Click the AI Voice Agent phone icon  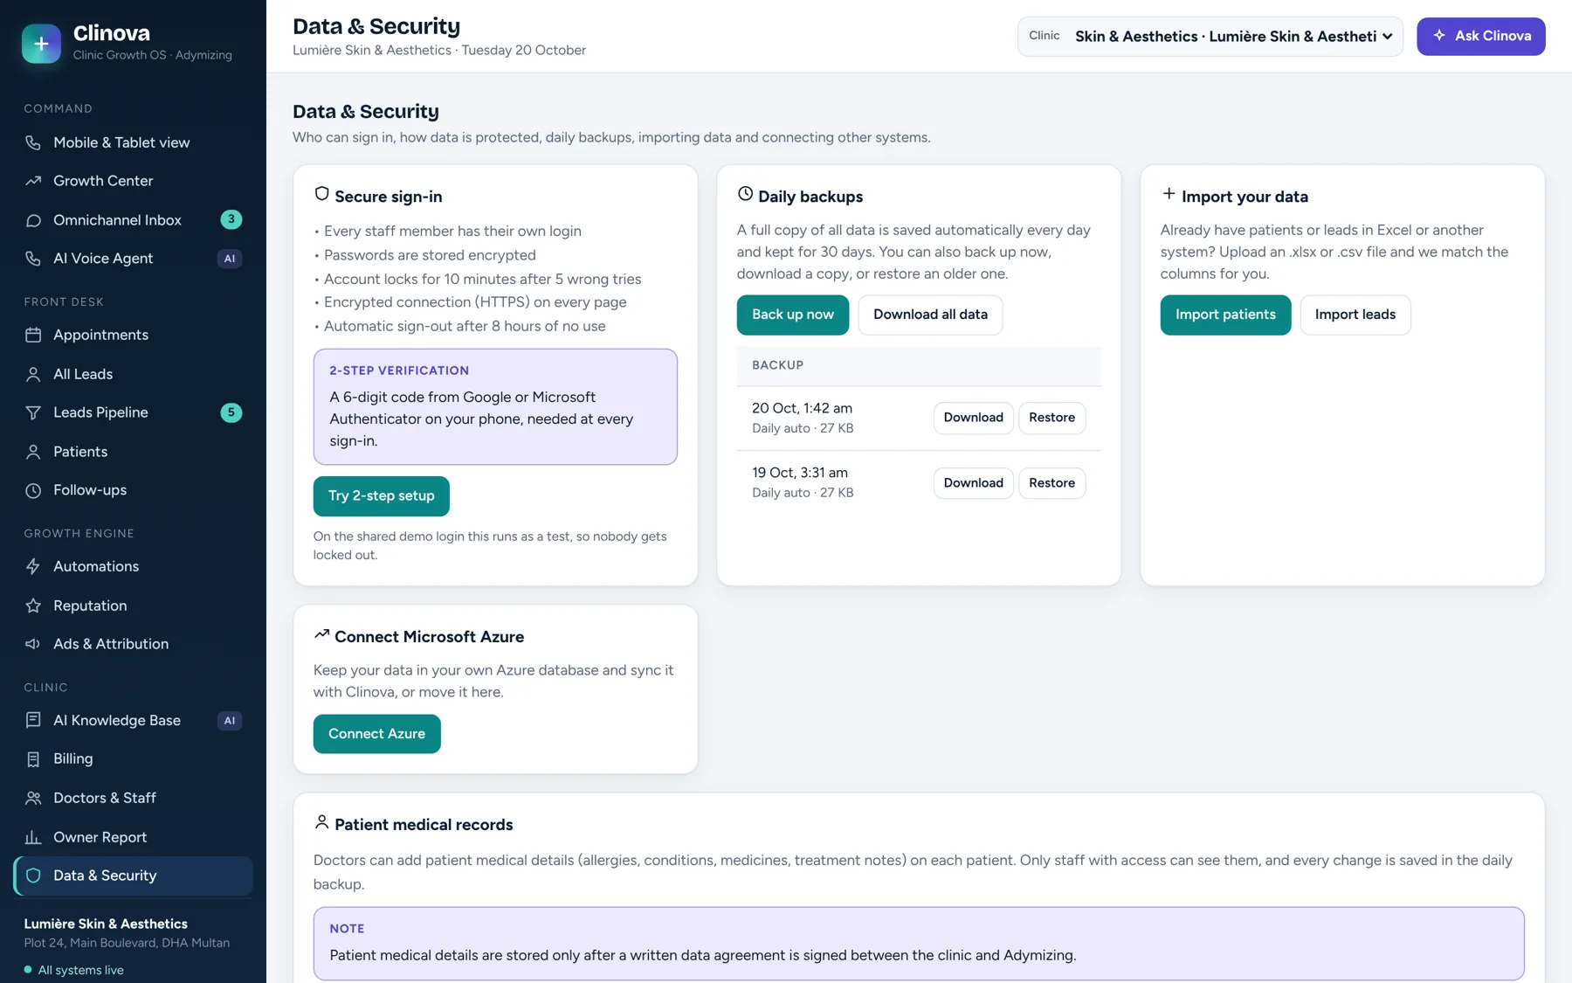coord(33,259)
